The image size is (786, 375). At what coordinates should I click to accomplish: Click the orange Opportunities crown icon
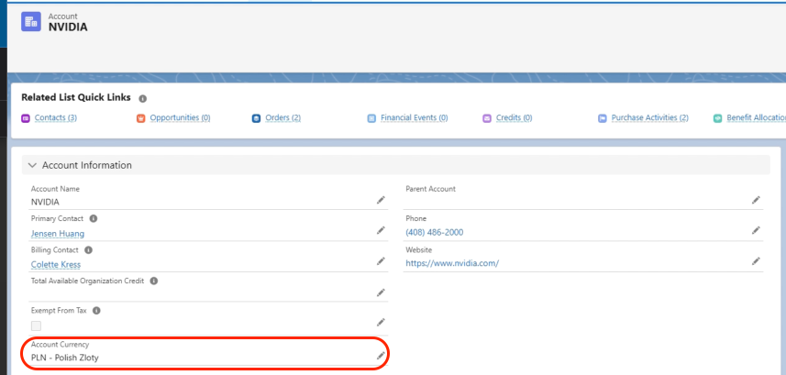tap(141, 118)
